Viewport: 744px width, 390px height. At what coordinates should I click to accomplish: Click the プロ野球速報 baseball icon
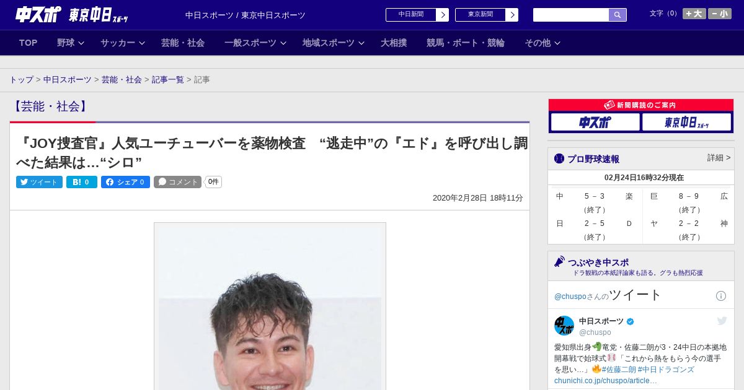click(x=559, y=158)
